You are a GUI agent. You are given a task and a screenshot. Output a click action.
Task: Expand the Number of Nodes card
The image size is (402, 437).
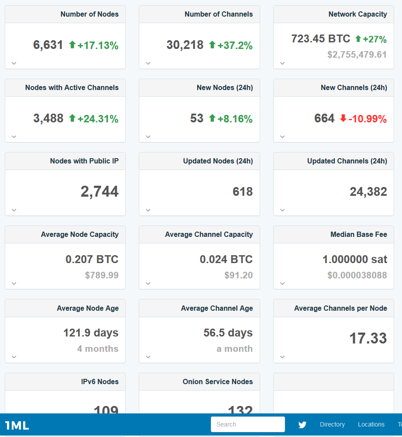pyautogui.click(x=14, y=63)
